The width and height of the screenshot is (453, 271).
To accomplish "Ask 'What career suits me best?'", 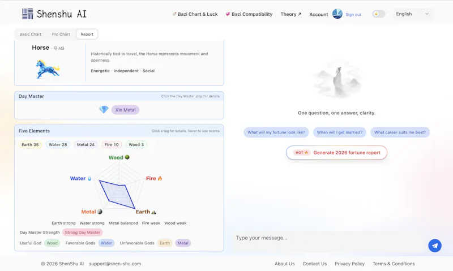I will click(x=400, y=132).
